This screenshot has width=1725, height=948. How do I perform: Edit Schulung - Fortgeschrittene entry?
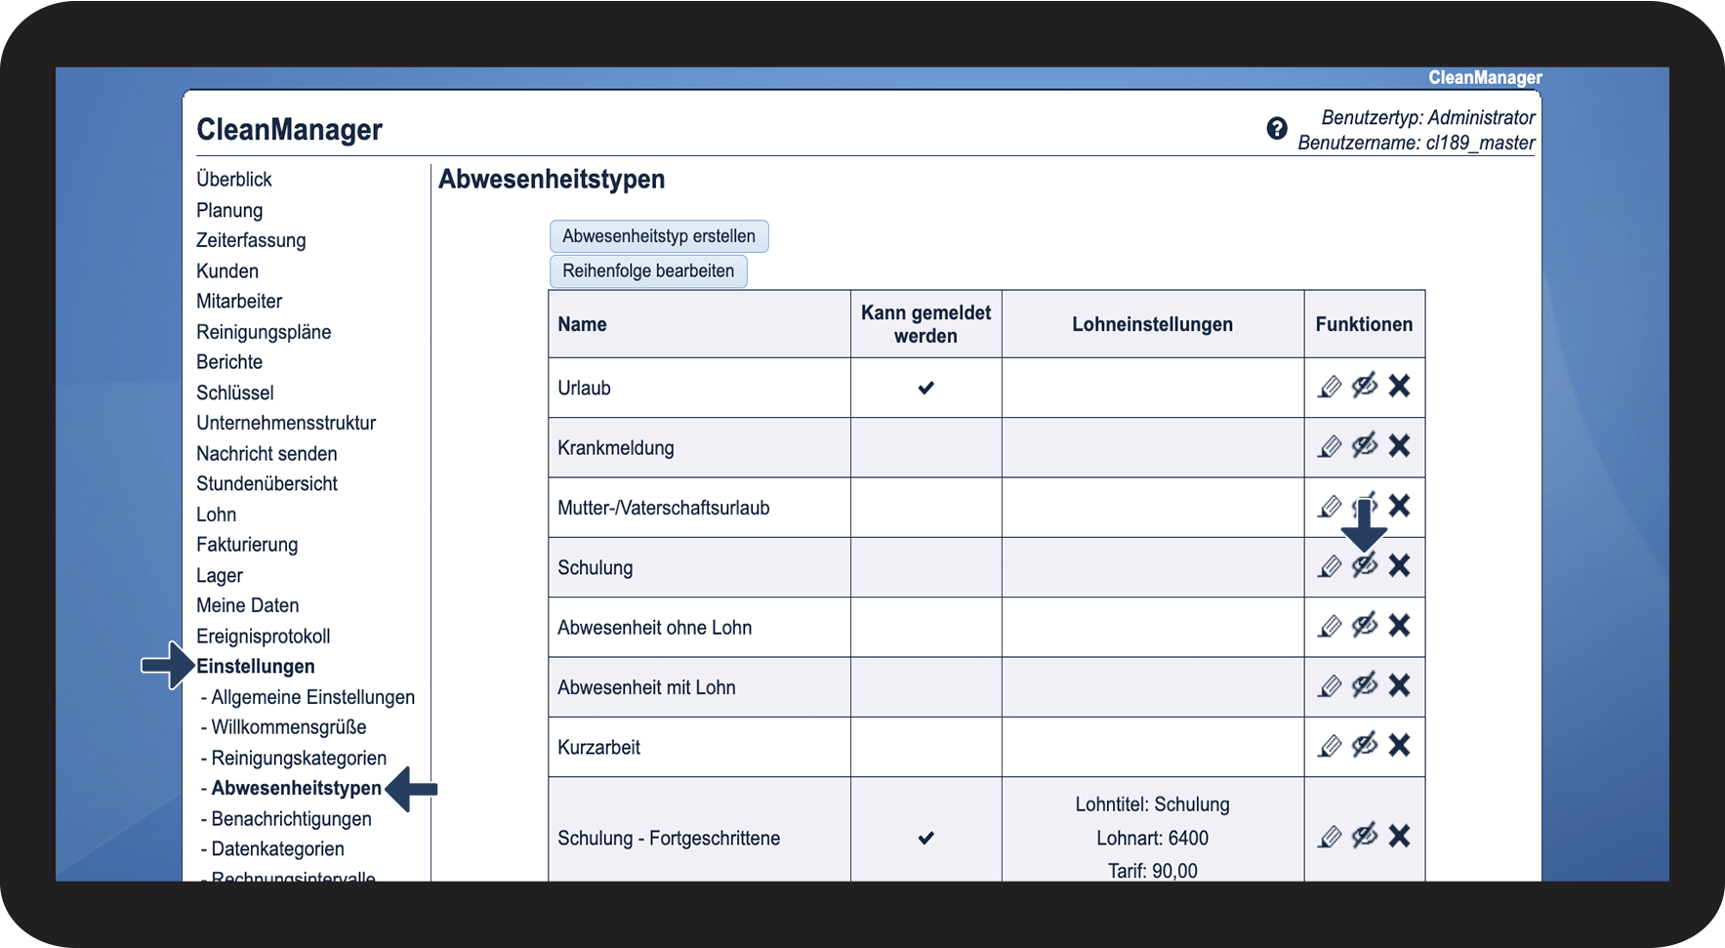(x=1330, y=837)
